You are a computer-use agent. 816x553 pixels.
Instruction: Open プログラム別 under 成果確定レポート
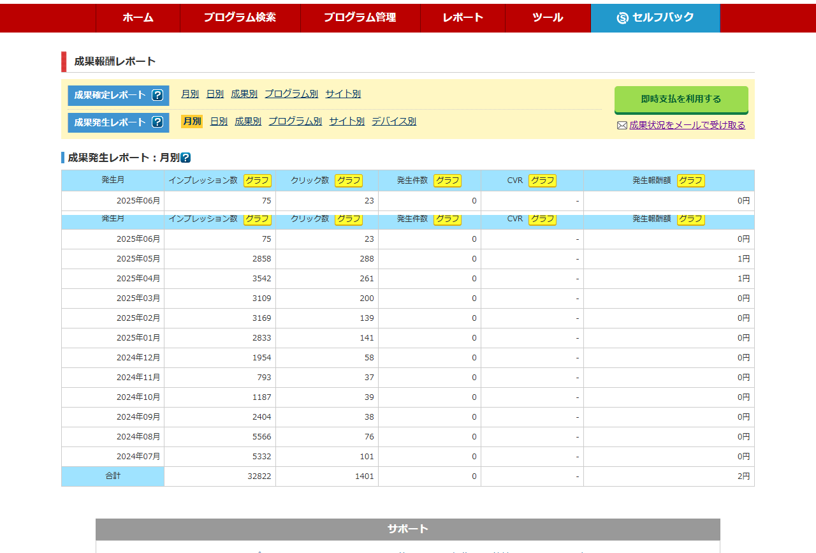tap(291, 94)
